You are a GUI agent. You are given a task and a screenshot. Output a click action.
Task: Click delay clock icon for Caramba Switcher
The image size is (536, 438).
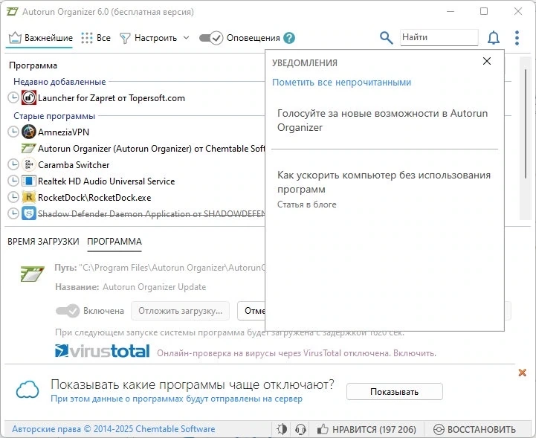pos(13,164)
